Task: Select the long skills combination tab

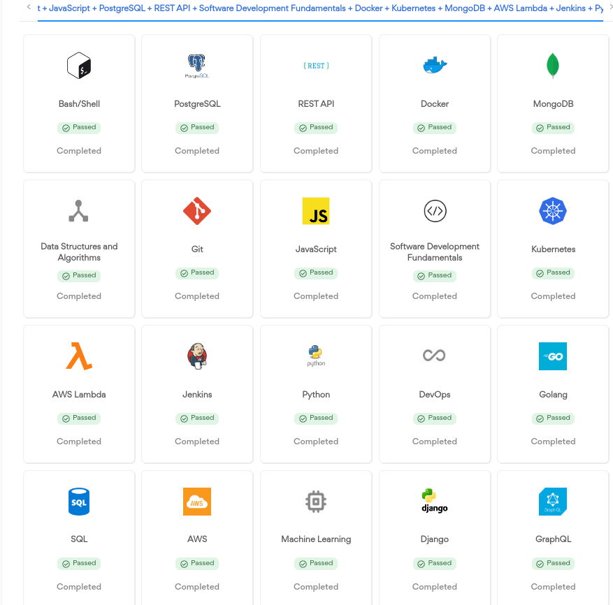Action: click(320, 8)
